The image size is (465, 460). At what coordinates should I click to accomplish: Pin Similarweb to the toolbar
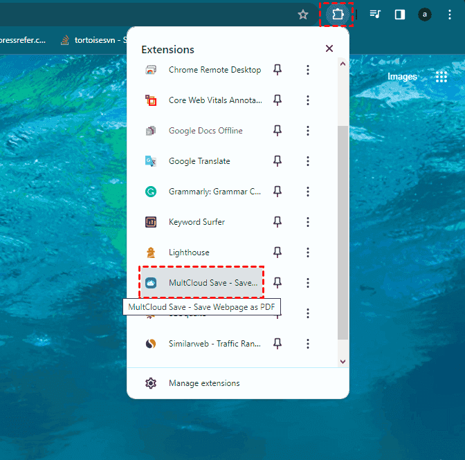[277, 344]
